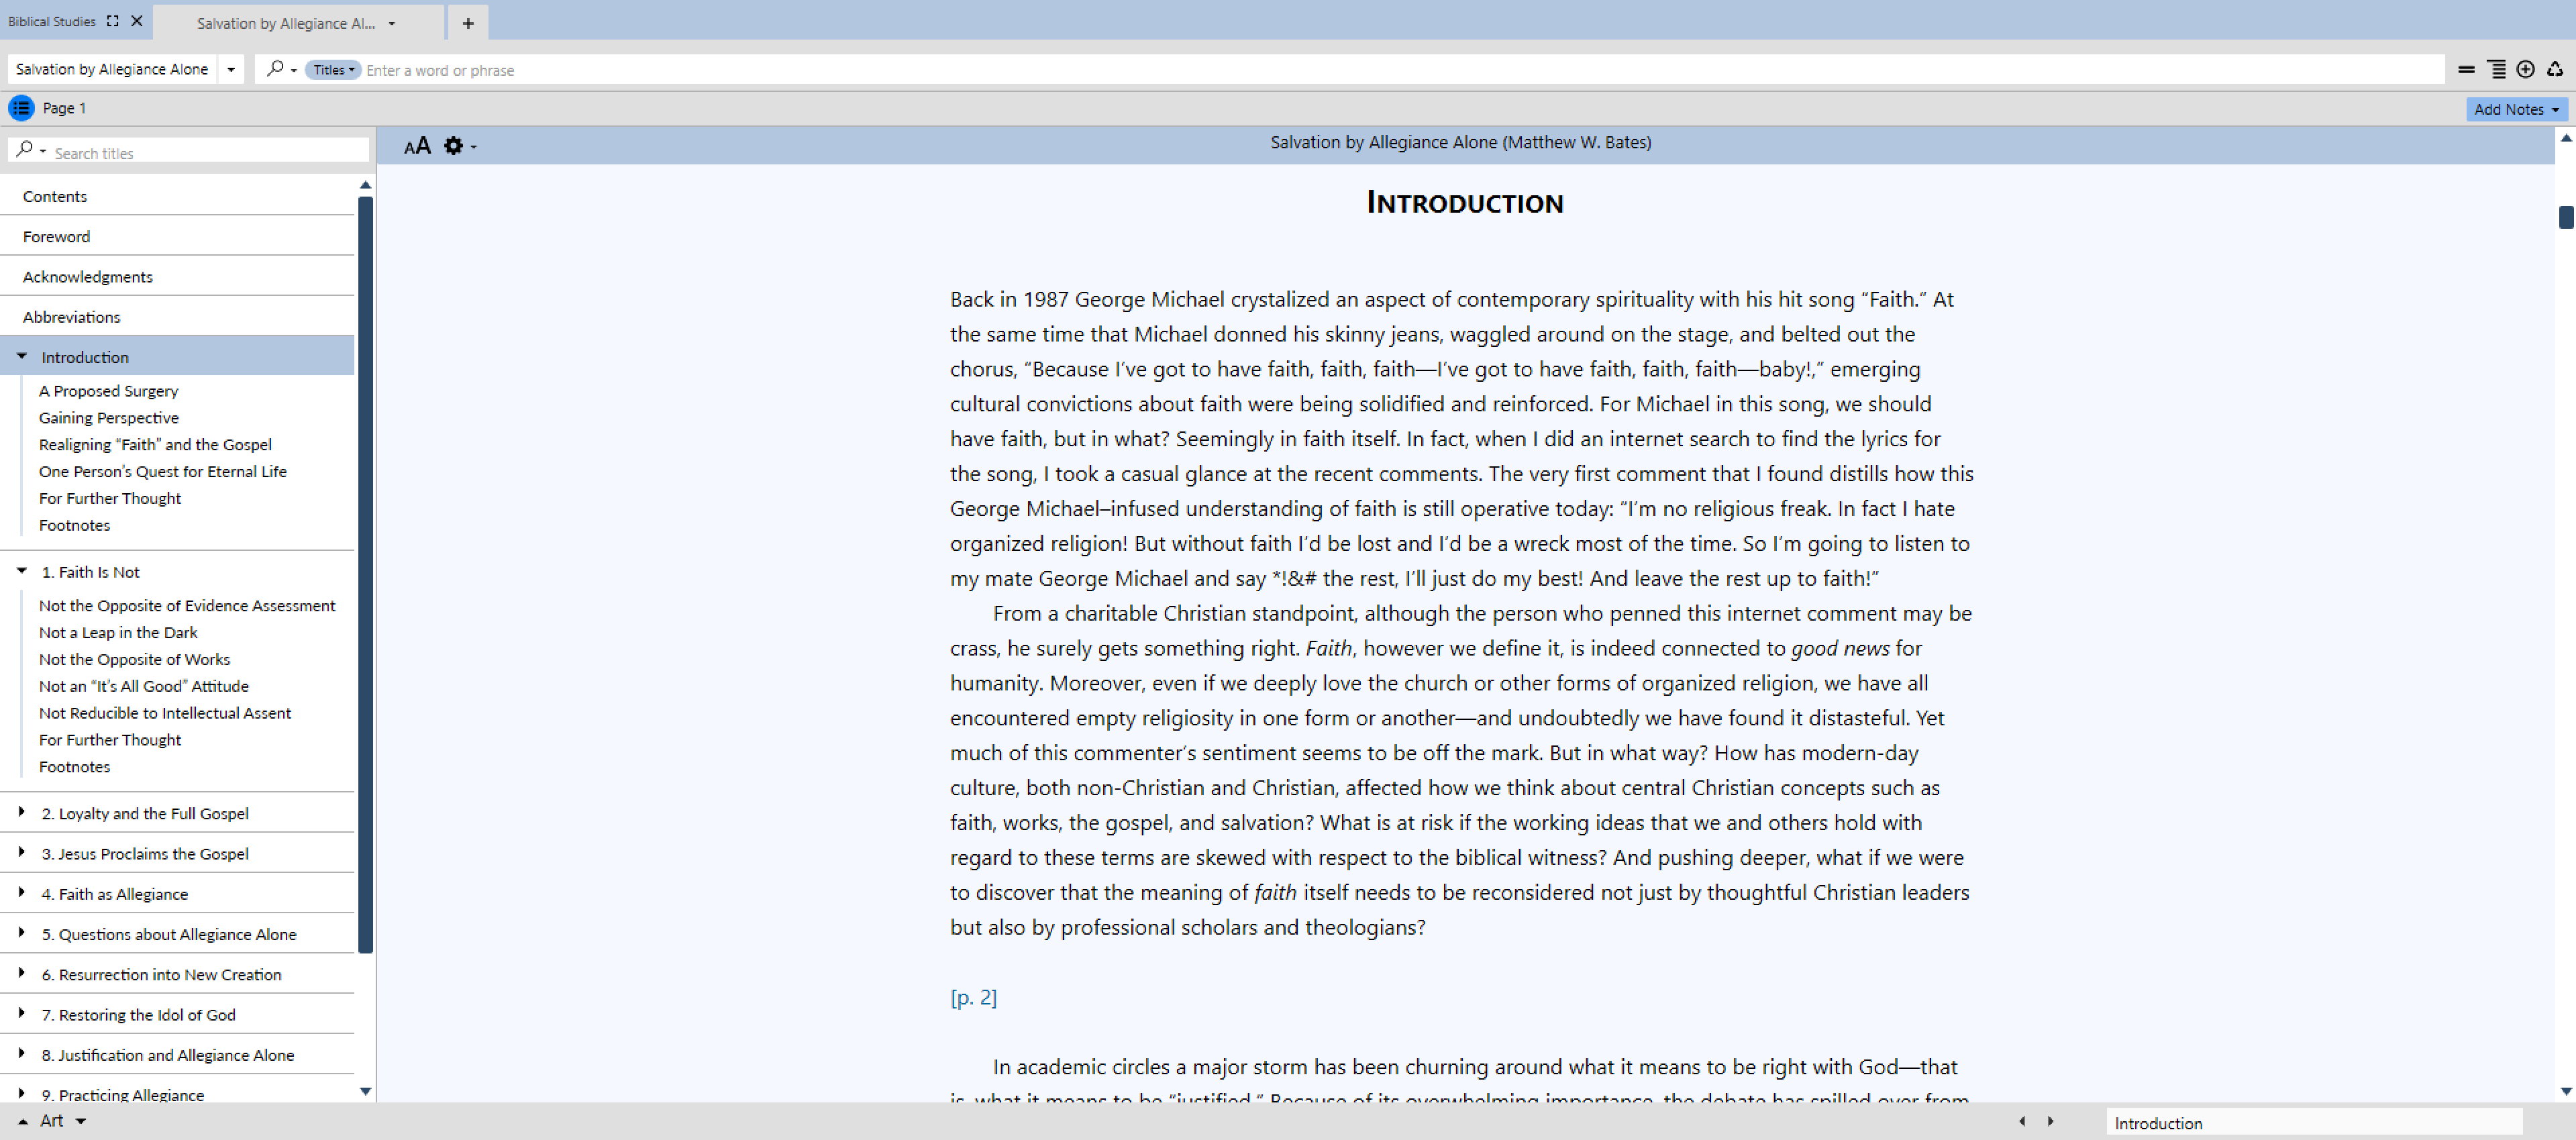Open magnifier options in Search titles box
2576x1140 pixels.
pyautogui.click(x=31, y=150)
